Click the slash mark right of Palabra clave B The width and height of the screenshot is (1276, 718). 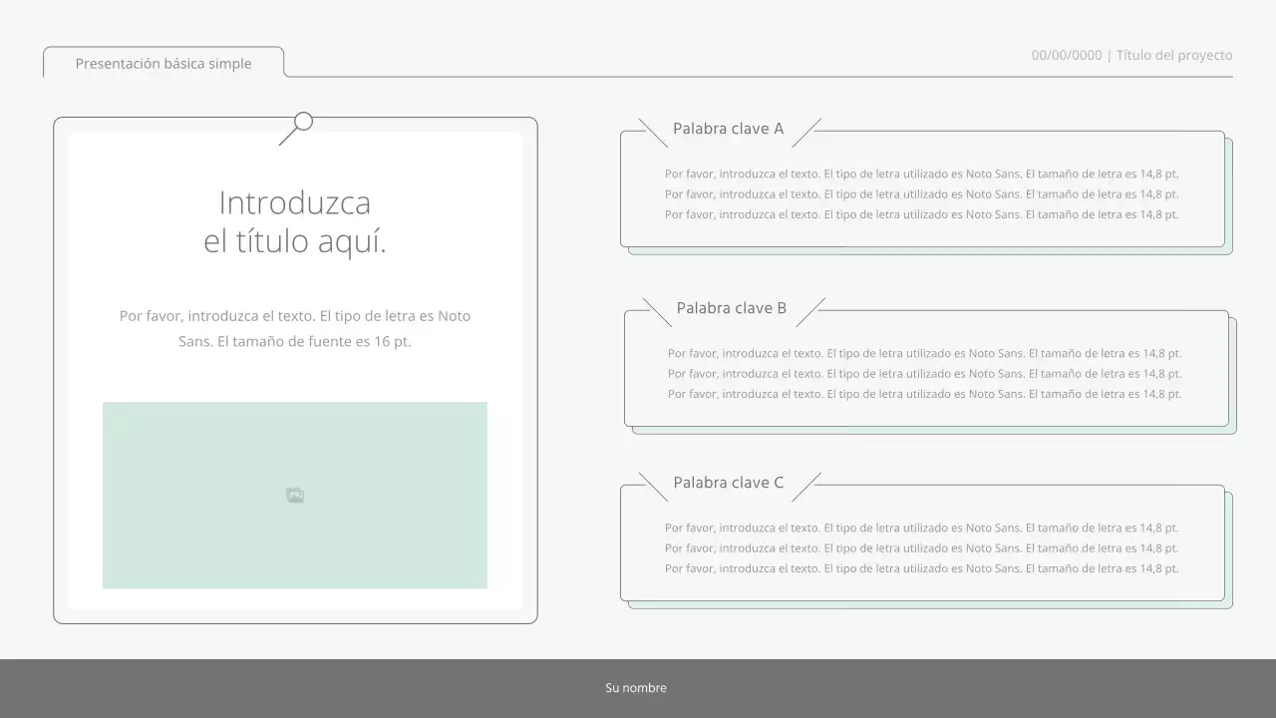[810, 312]
